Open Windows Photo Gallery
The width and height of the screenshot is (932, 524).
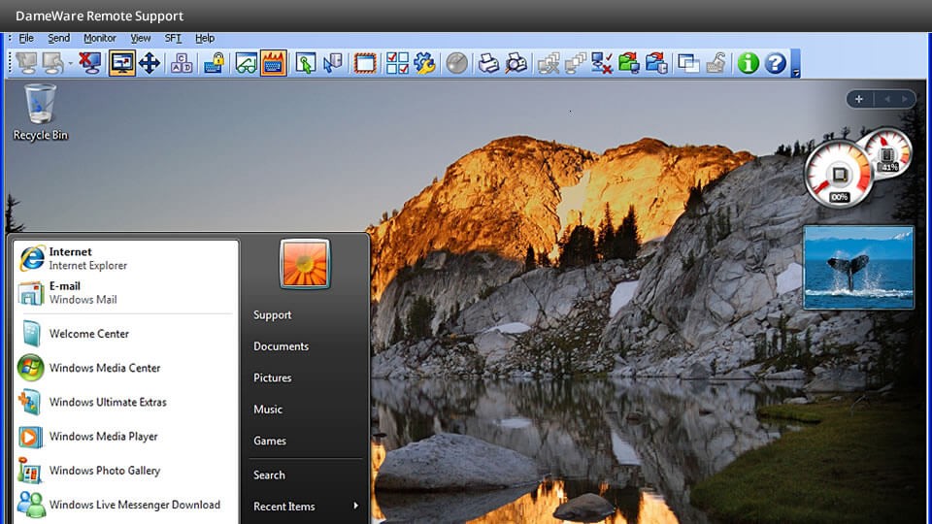125,471
